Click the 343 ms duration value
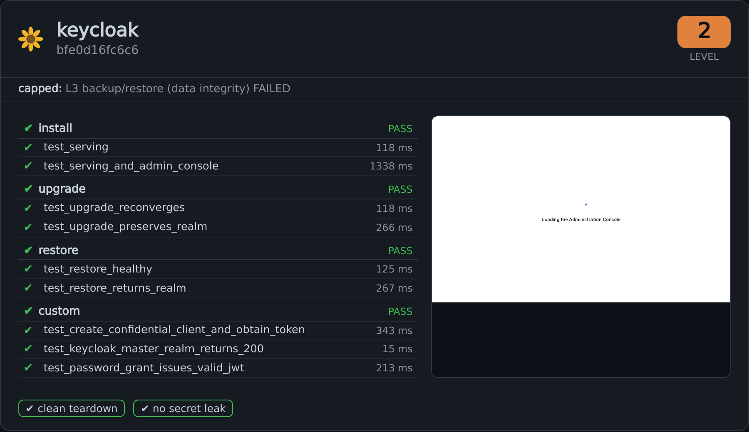749x432 pixels. click(x=394, y=331)
